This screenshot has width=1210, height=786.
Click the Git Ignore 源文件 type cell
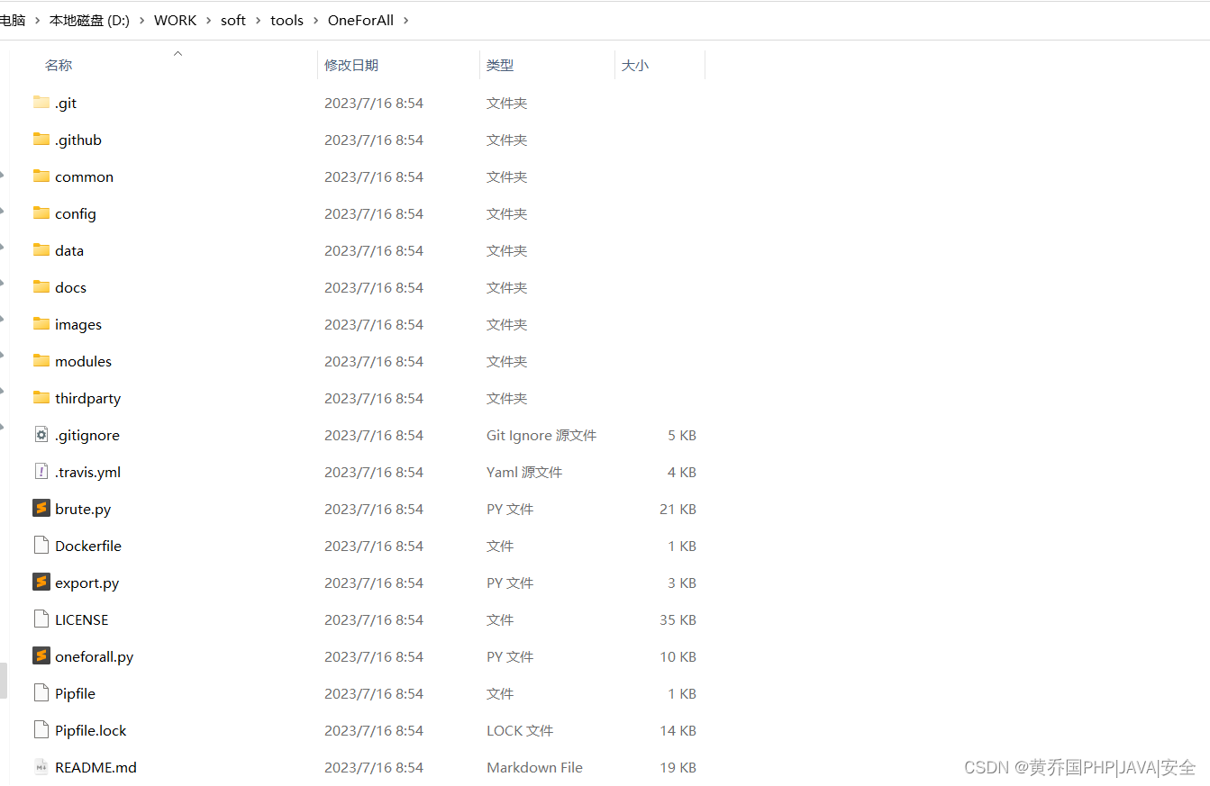(541, 435)
